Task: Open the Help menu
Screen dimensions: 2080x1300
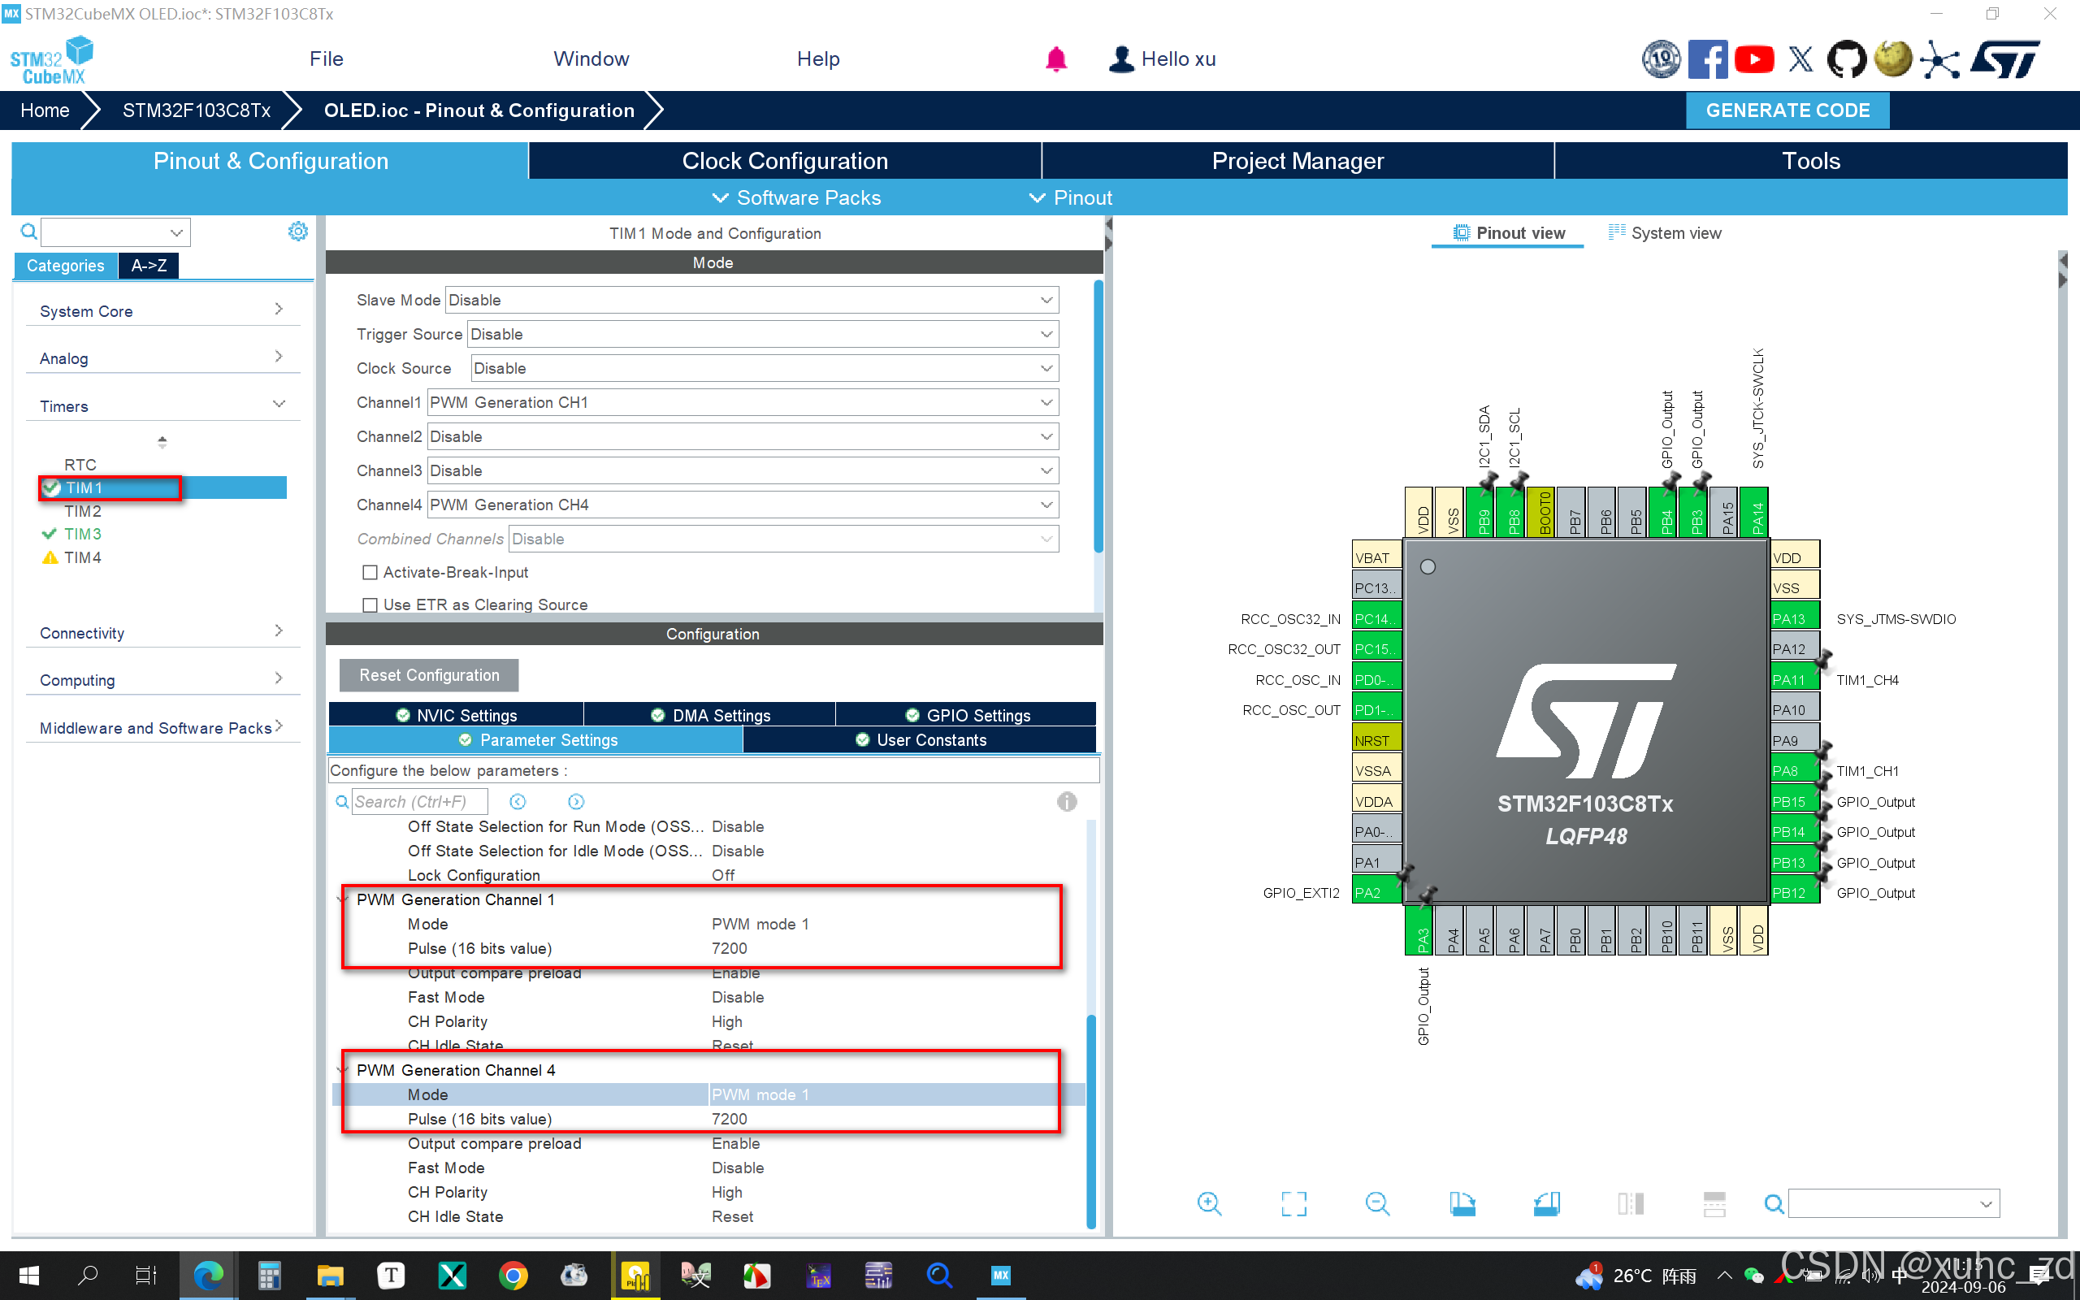Action: click(x=818, y=59)
